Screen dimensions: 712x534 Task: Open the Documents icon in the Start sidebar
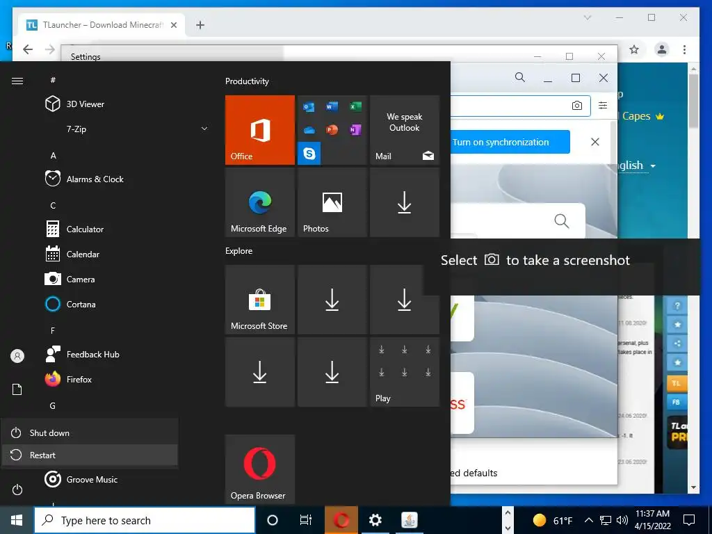tap(17, 389)
